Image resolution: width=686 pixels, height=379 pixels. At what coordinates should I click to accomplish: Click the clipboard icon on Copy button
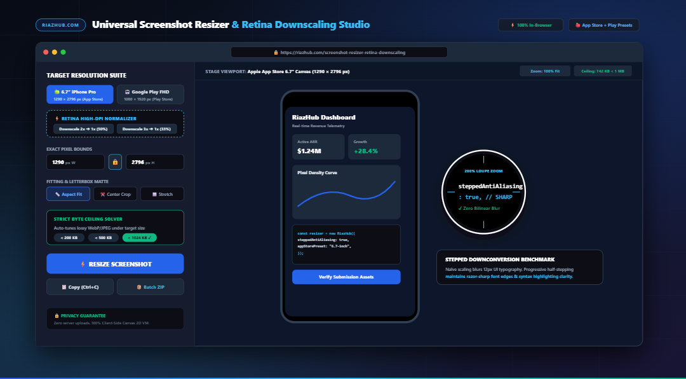(64, 287)
